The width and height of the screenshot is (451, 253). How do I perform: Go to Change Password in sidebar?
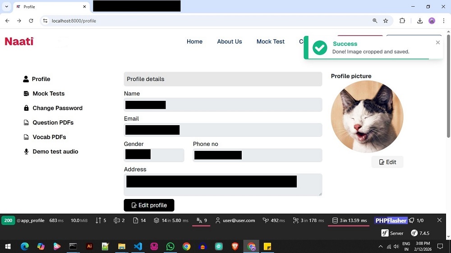click(53, 108)
